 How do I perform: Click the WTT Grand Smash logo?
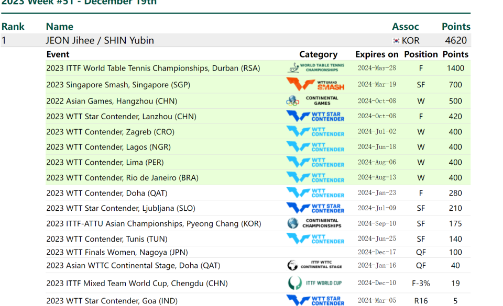tap(315, 85)
